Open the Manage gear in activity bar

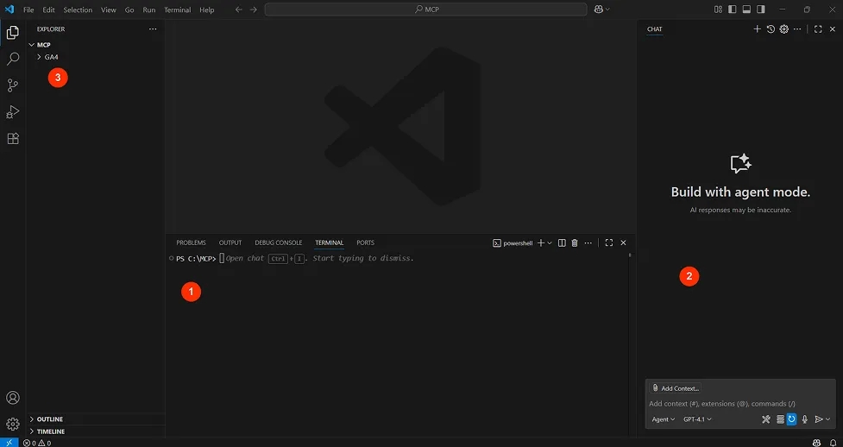[13, 424]
